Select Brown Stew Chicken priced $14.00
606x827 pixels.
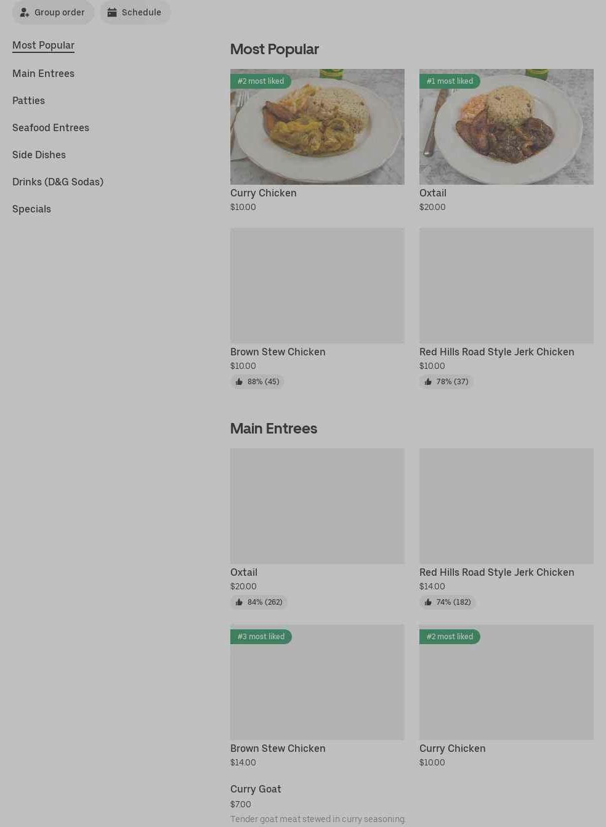click(278, 748)
